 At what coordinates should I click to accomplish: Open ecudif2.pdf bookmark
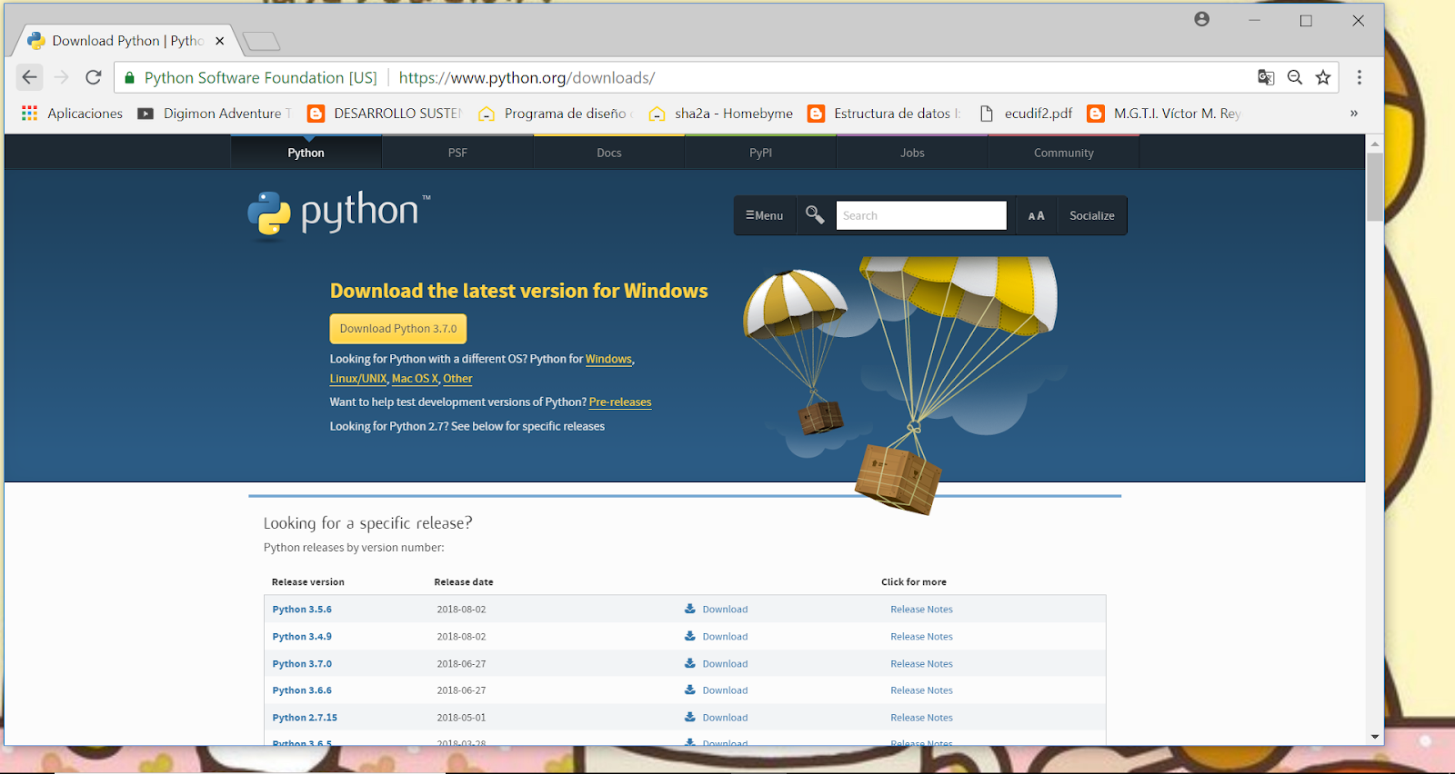tap(1026, 114)
